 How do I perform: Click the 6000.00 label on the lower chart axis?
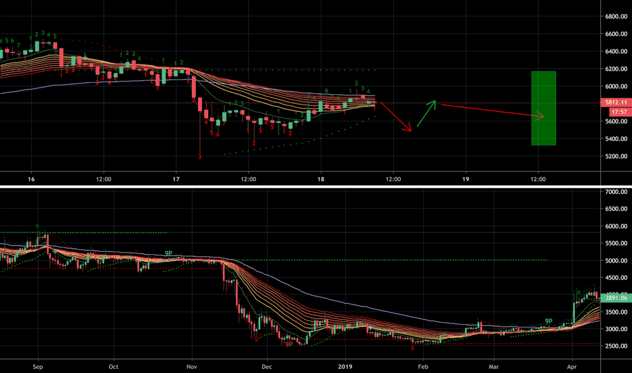click(x=616, y=227)
